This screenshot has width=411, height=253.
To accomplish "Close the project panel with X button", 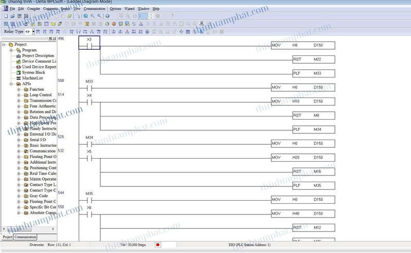I will (x=54, y=38).
